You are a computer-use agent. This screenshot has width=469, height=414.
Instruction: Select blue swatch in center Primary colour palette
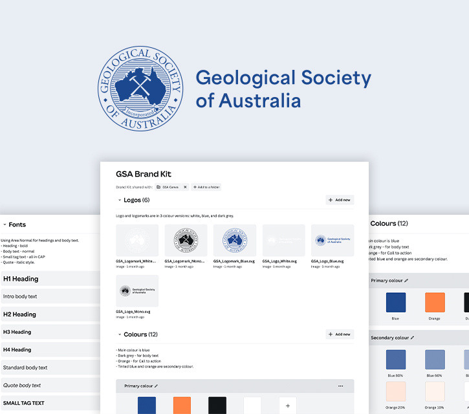point(147,406)
